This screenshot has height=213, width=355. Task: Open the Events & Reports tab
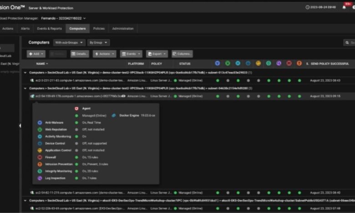pyautogui.click(x=49, y=29)
